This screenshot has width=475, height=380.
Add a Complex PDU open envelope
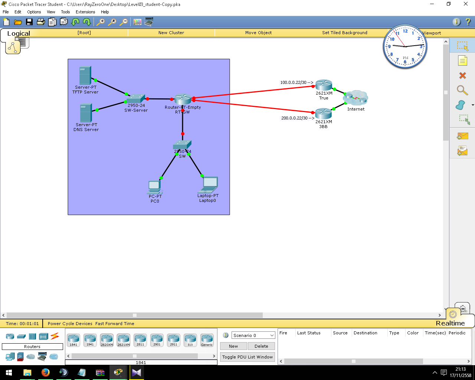tap(462, 151)
